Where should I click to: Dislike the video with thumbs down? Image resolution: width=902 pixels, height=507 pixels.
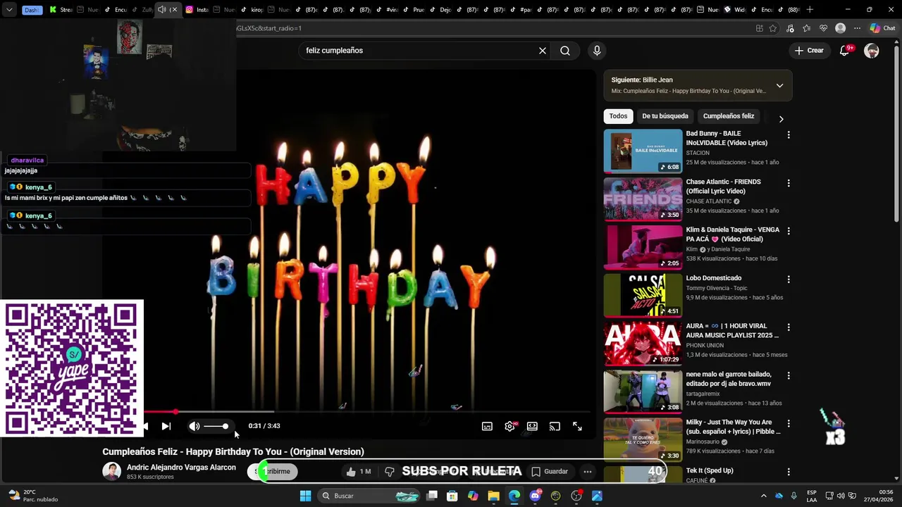[389, 471]
